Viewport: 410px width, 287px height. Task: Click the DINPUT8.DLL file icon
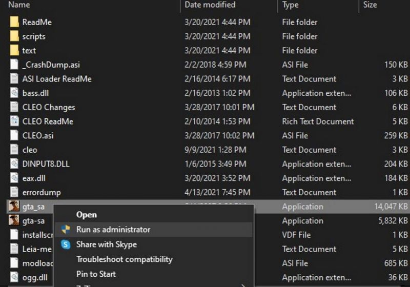coord(14,164)
